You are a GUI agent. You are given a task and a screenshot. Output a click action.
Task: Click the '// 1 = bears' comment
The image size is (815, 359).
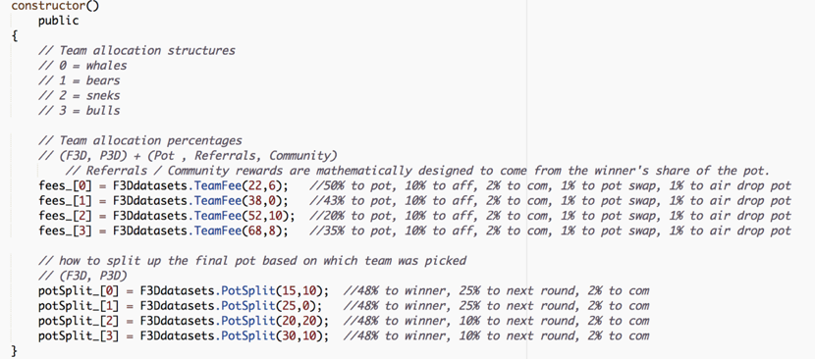pos(79,80)
